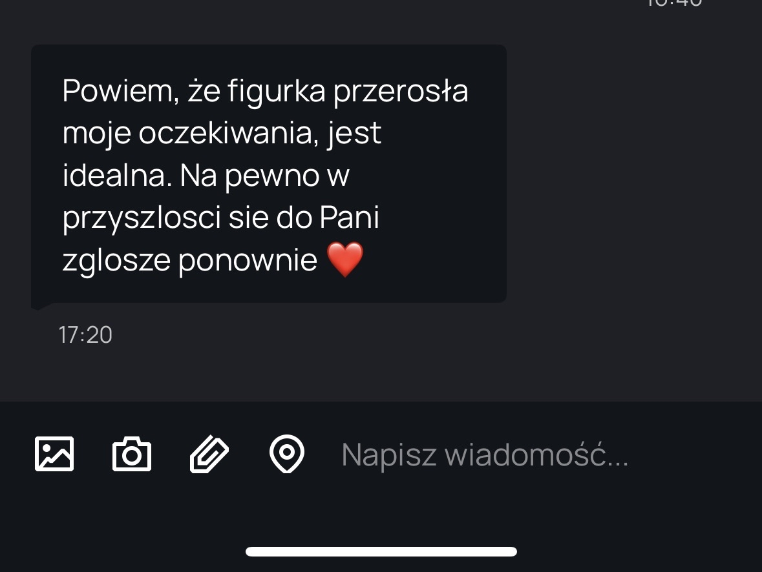Select the word idealna in the message
Viewport: 762px width, 572px height.
tap(117, 176)
